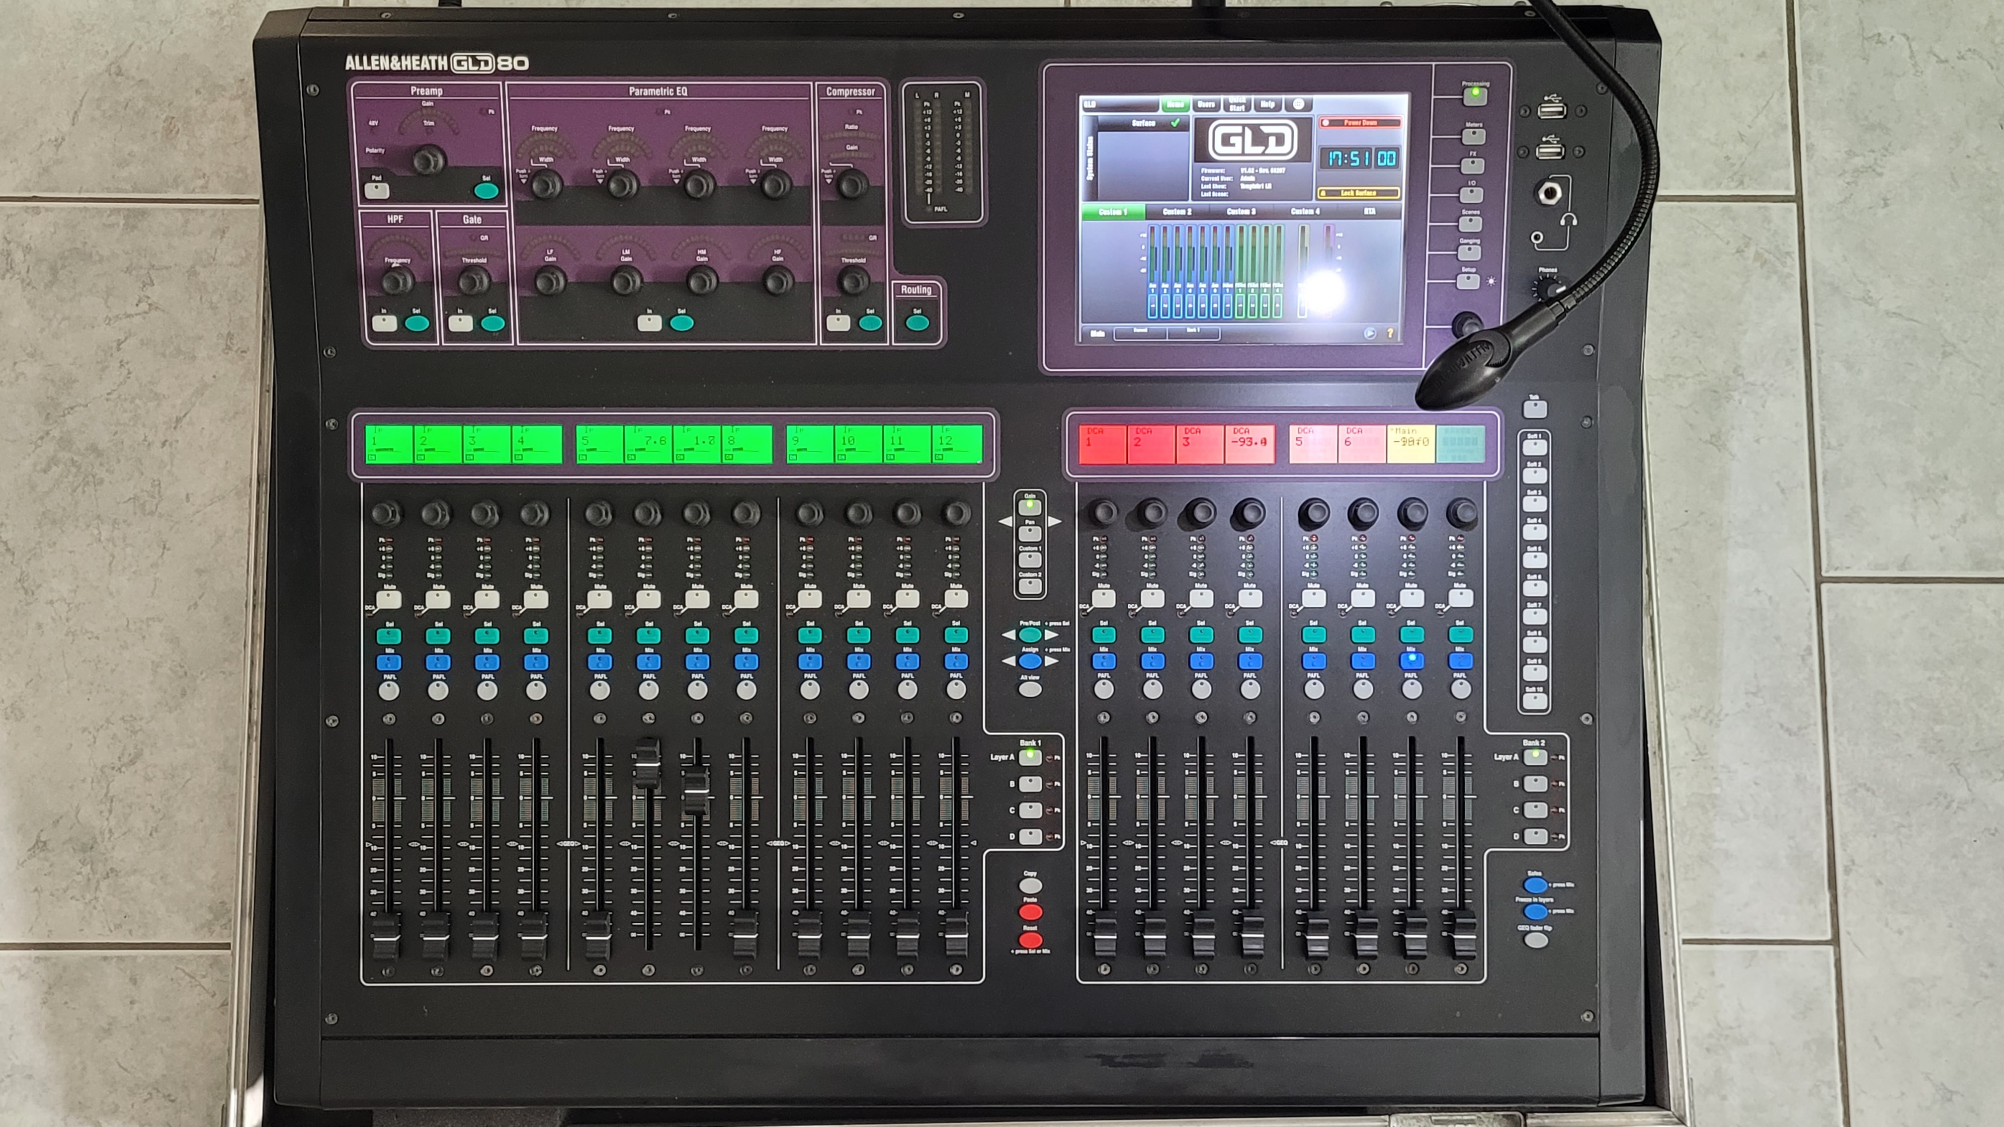Push the Scenes key beside the screen
The image size is (2004, 1127).
tap(1470, 224)
